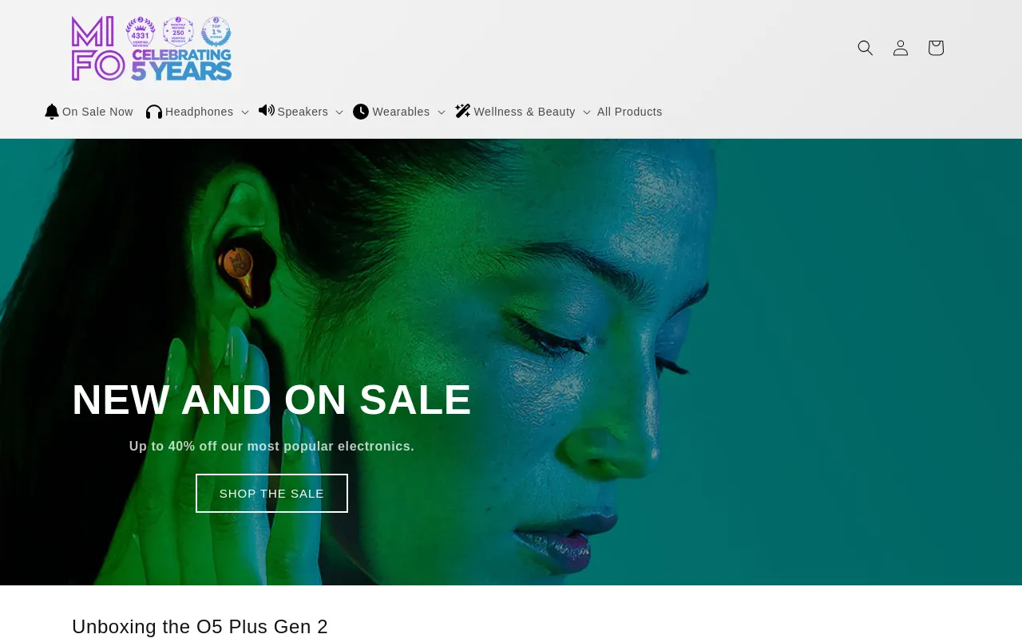
Task: Click the bell icon beside On Sale Now
Action: 52,112
